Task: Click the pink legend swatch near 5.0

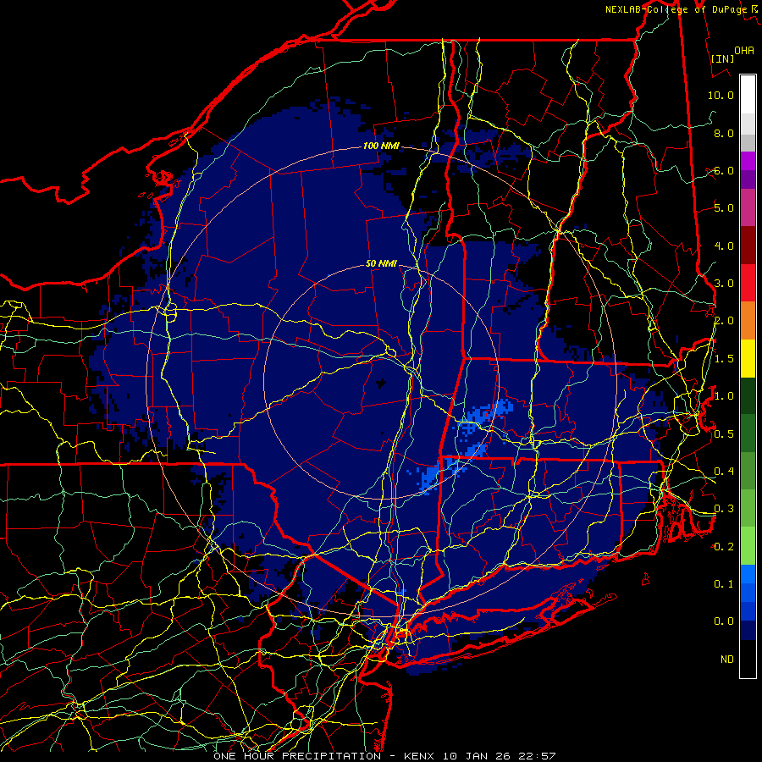Action: coord(748,207)
